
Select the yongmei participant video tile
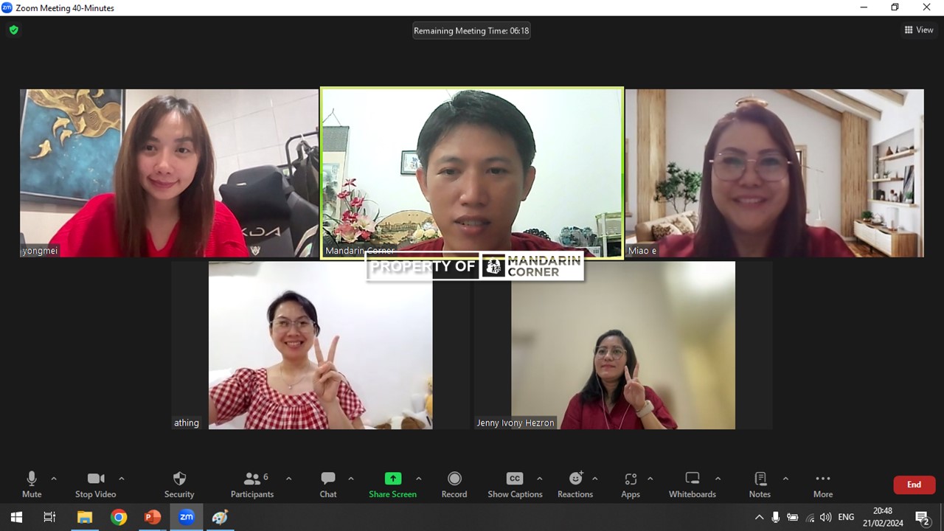(169, 173)
